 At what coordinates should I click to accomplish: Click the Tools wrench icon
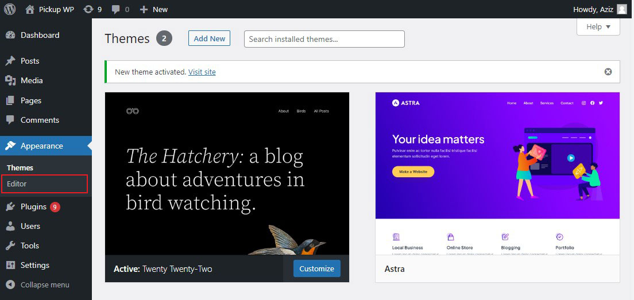tap(10, 246)
